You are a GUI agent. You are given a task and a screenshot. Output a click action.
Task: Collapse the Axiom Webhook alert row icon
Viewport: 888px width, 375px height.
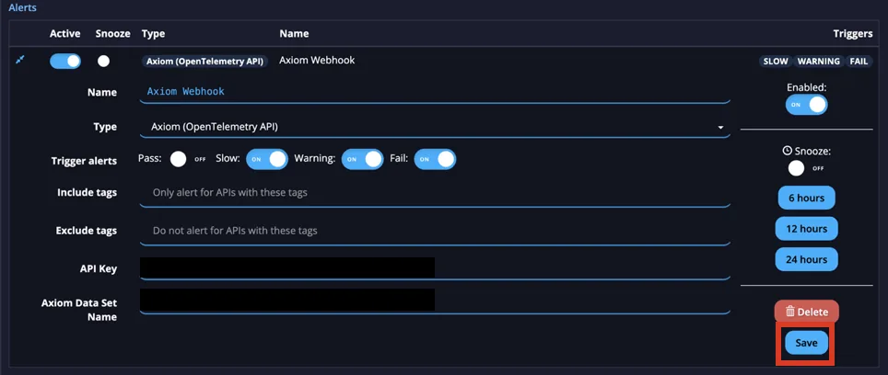pos(20,60)
